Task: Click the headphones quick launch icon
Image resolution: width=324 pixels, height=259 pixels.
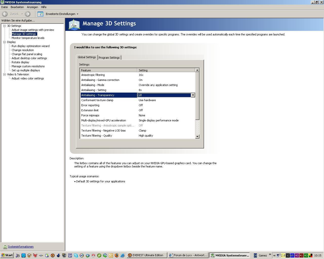Action: pyautogui.click(x=70, y=255)
